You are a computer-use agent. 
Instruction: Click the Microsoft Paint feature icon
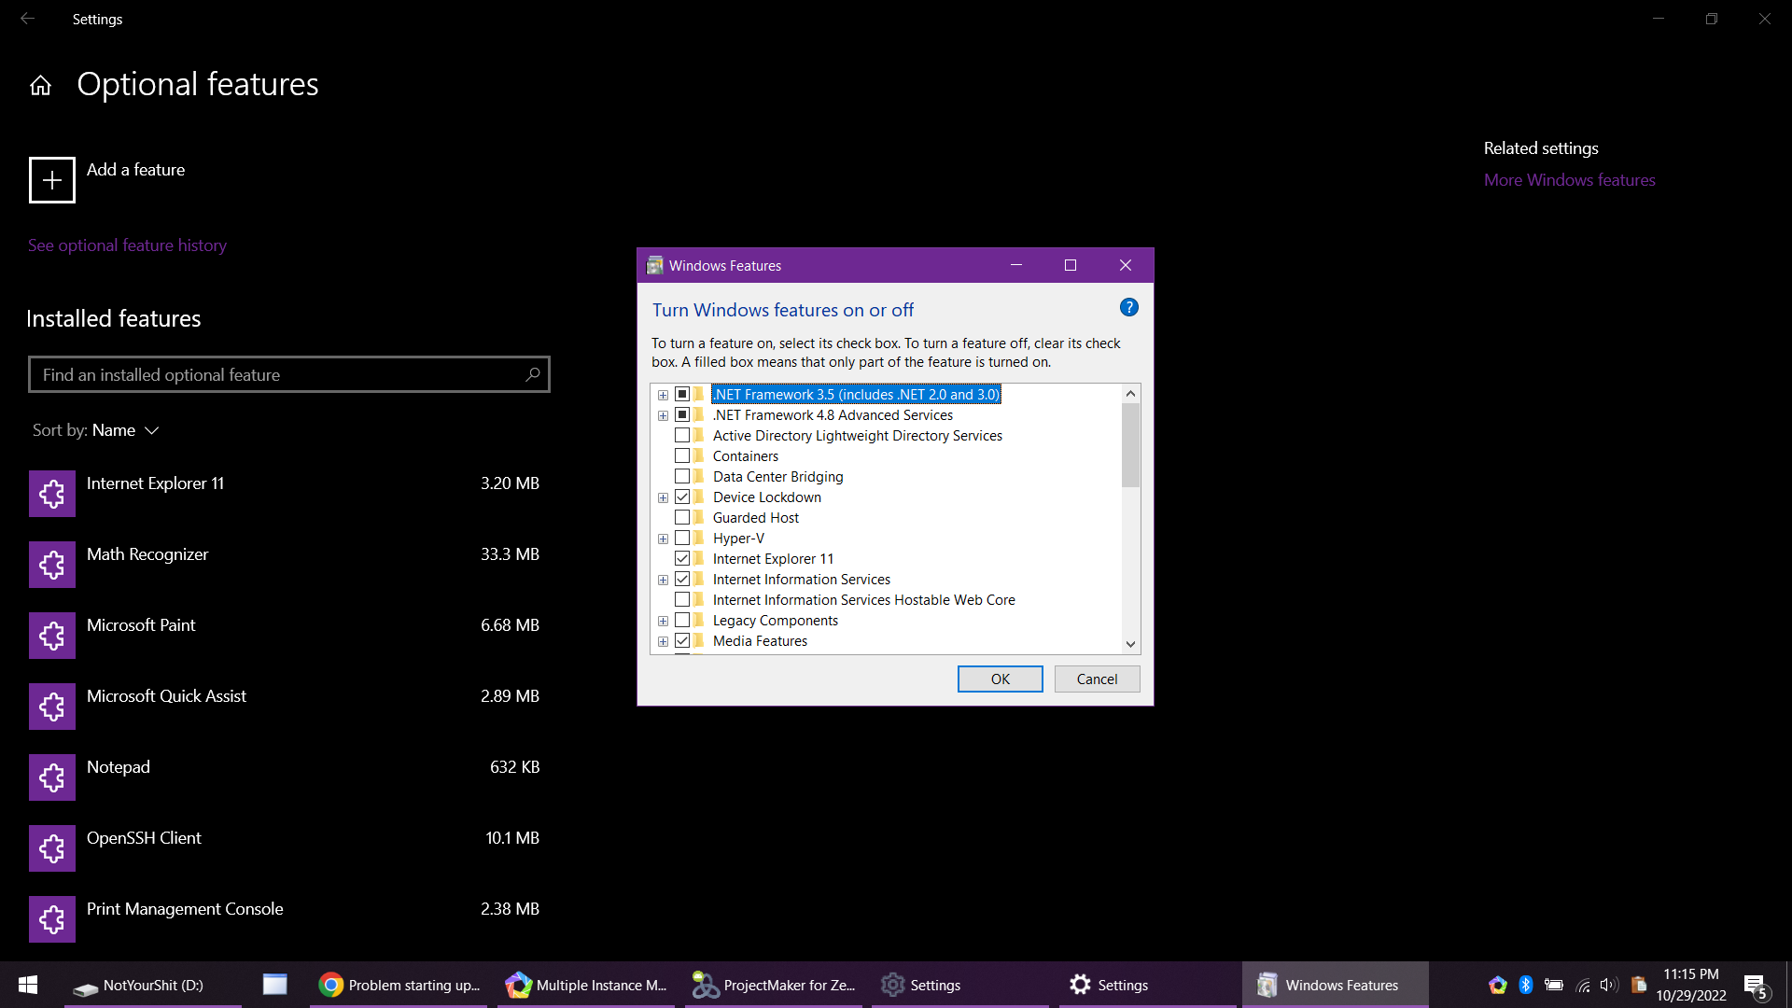tap(52, 636)
